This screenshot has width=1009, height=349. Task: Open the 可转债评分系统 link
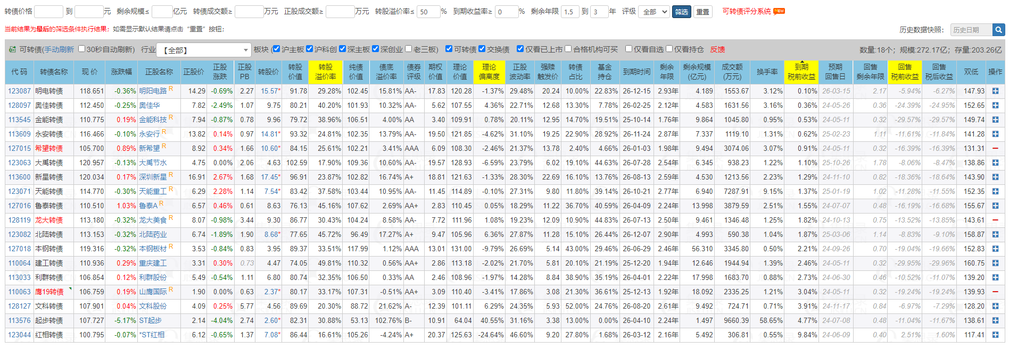746,11
